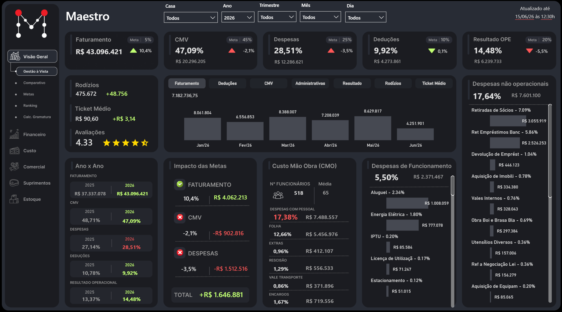The height and width of the screenshot is (312, 562).
Task: Select Visão Geral in the sidebar
Action: coord(32,56)
